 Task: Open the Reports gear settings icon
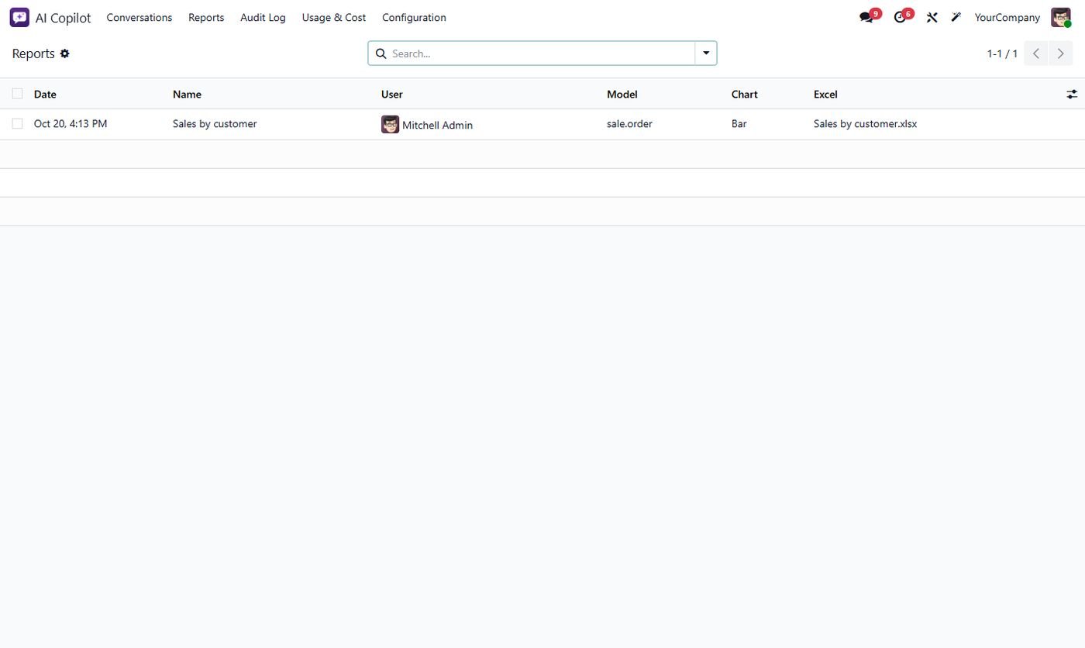(65, 53)
